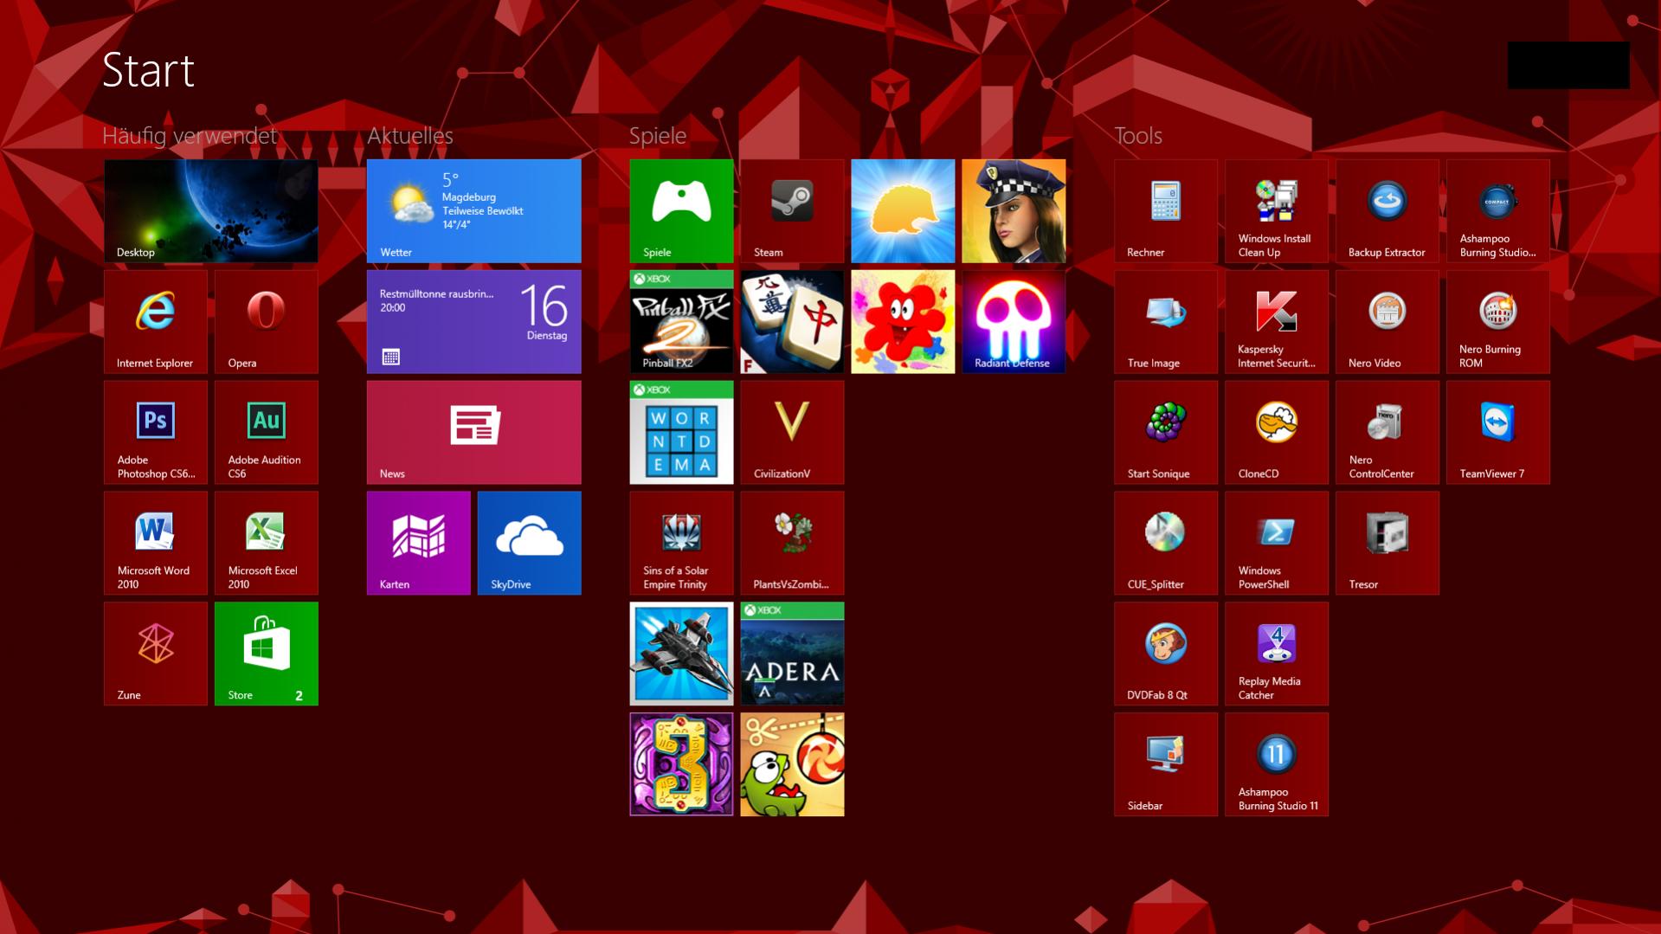Open the calendar tile showing 16 Dienstag
Image resolution: width=1661 pixels, height=934 pixels.
pos(473,321)
